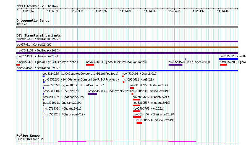Open nsv5569669 (Ebert2021) variant label

click(x=151, y=97)
